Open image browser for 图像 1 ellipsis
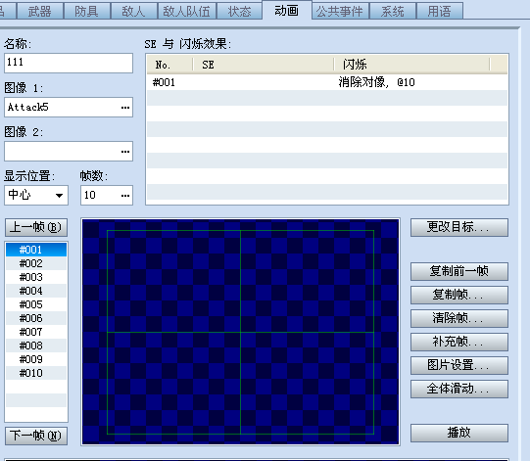530x461 pixels. click(125, 108)
